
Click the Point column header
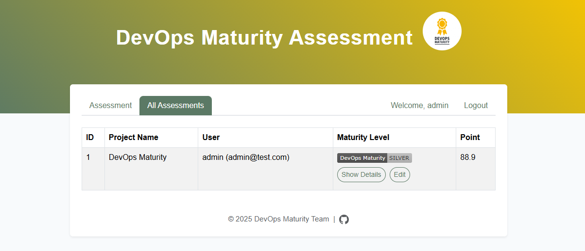pos(476,138)
